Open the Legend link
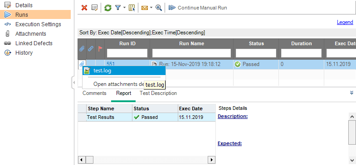This screenshot has height=165, width=356. pos(345,22)
